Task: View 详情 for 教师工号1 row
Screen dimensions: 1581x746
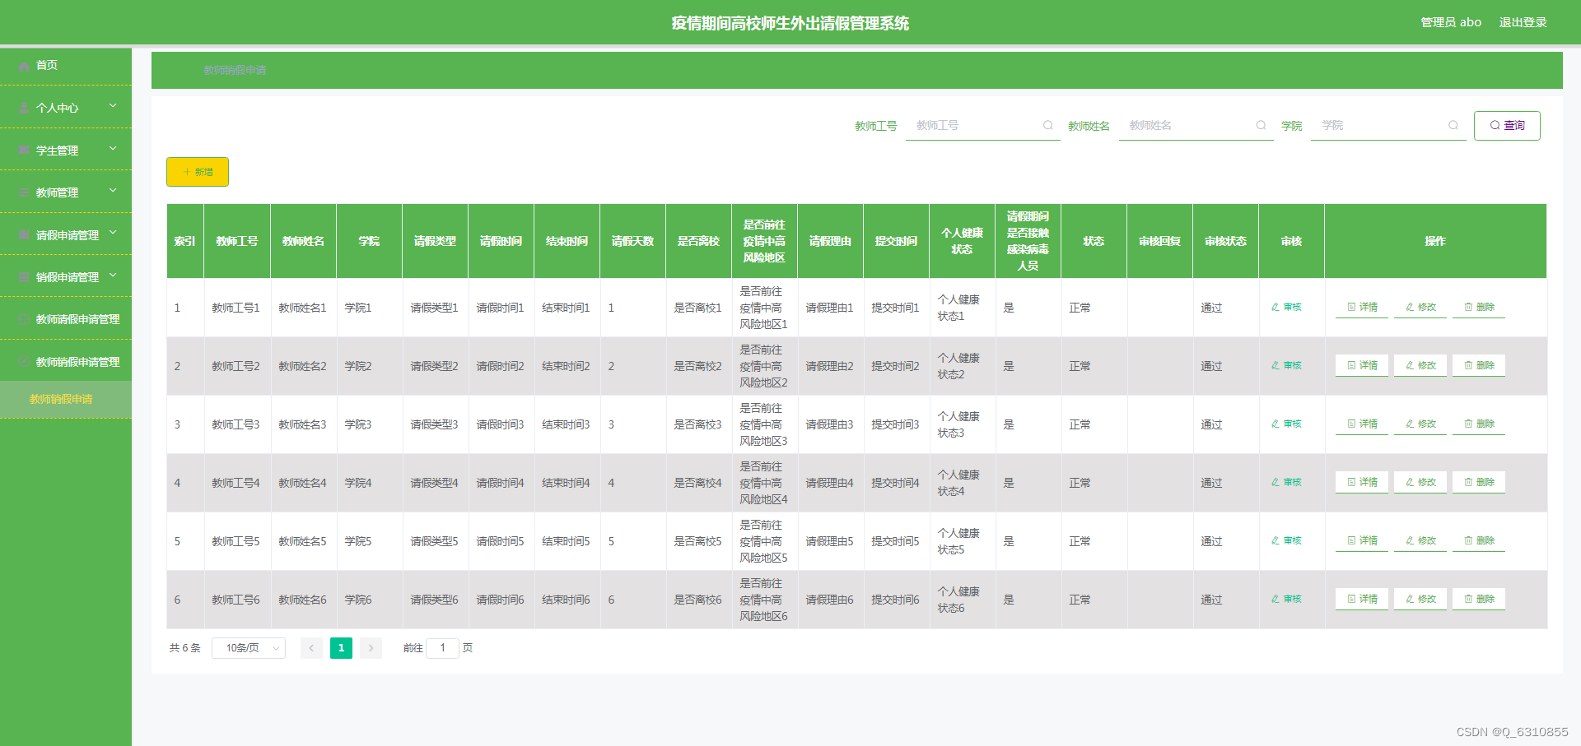Action: pyautogui.click(x=1362, y=307)
